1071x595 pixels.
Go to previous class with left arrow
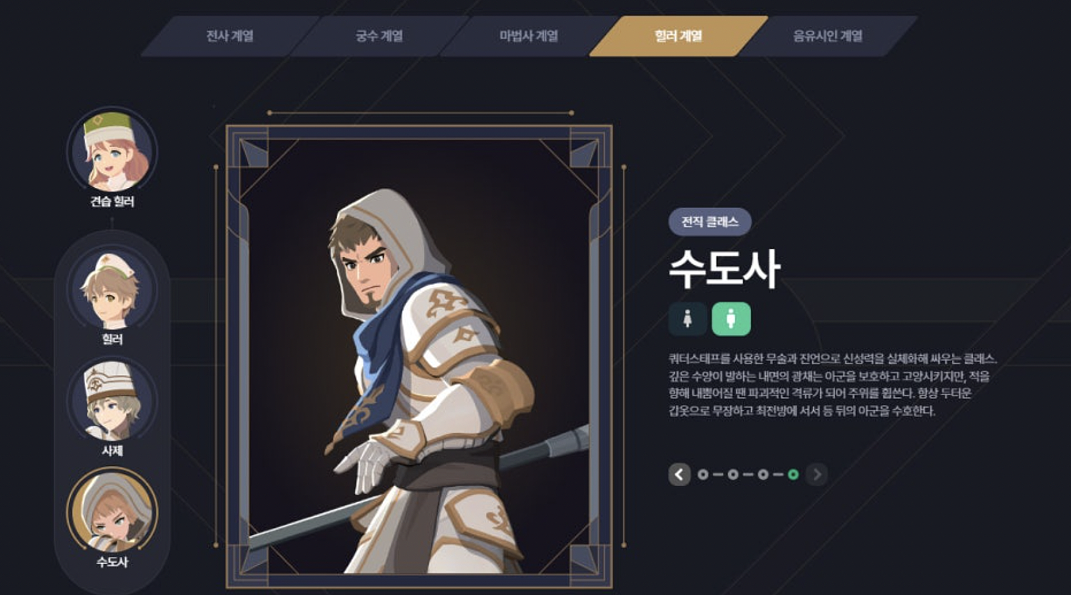[679, 475]
